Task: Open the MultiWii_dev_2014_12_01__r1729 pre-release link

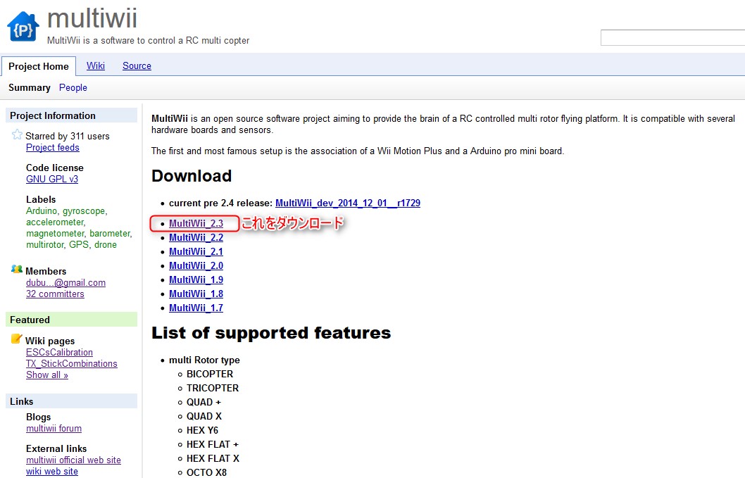Action: [347, 203]
